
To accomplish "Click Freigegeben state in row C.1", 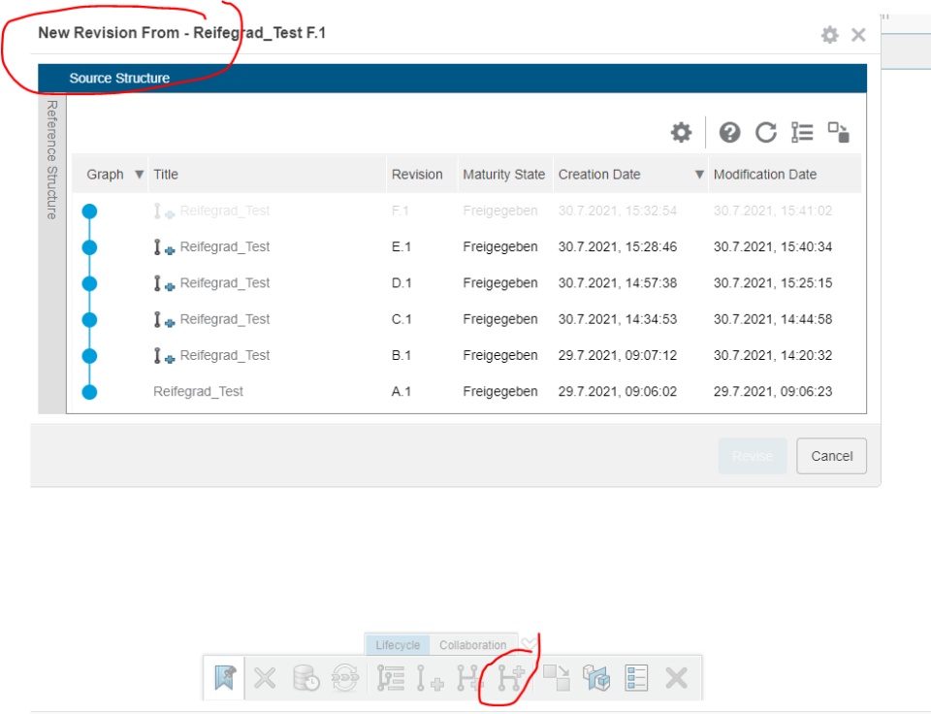I will click(x=500, y=319).
